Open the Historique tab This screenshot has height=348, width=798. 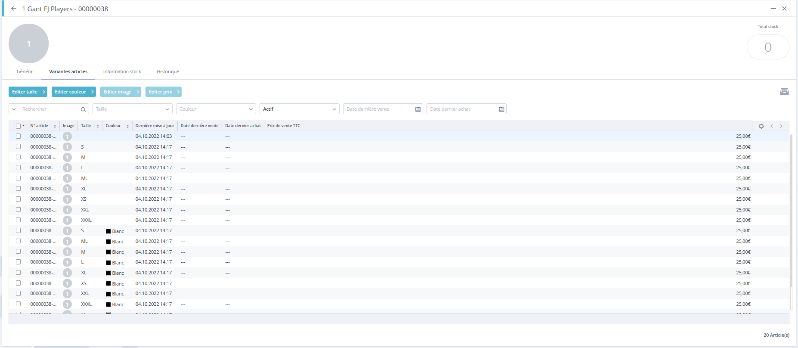168,71
